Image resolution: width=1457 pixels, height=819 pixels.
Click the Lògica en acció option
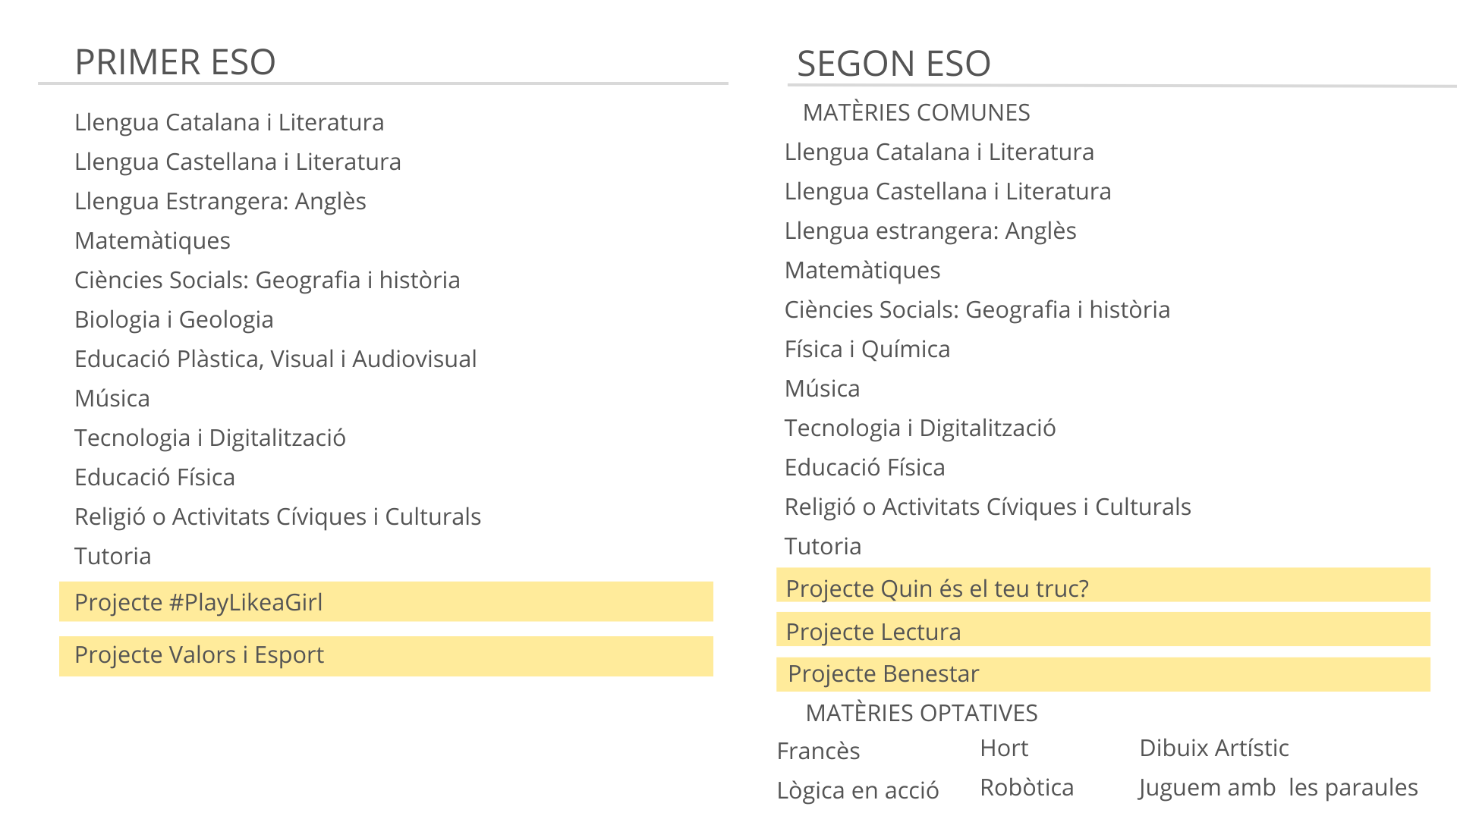point(858,790)
